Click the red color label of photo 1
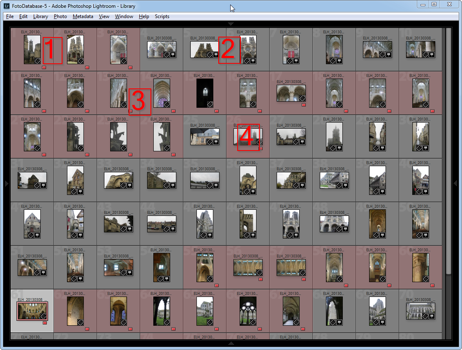The height and width of the screenshot is (350, 462). [44, 67]
